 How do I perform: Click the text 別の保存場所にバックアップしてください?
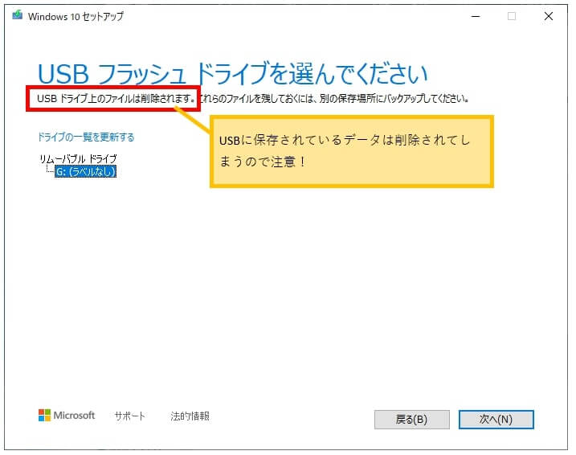coord(394,99)
